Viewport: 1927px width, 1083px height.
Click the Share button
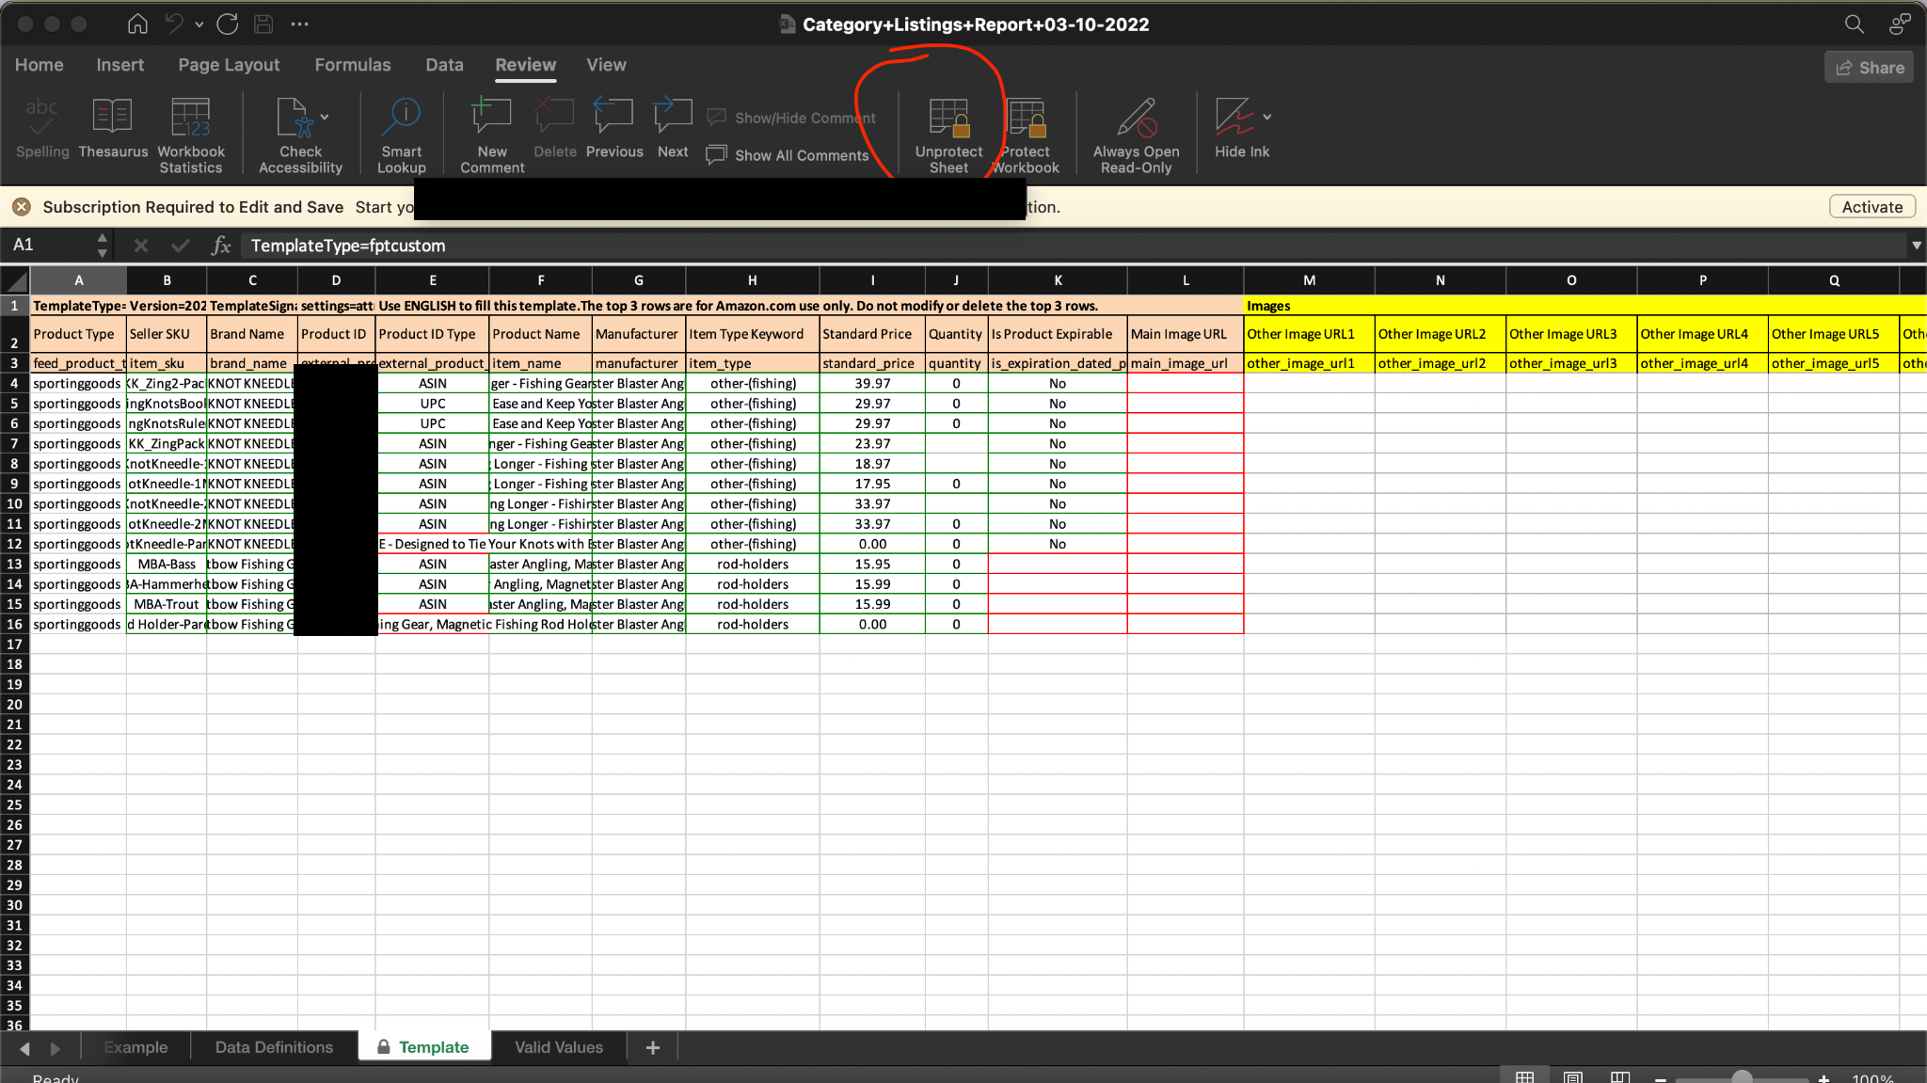click(x=1869, y=68)
